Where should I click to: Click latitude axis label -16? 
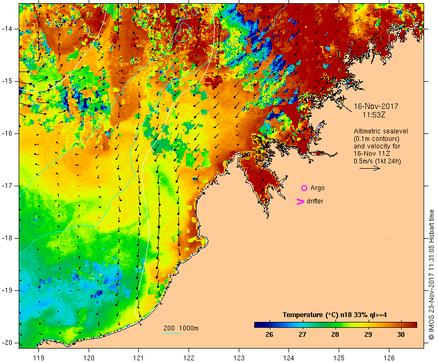point(7,133)
